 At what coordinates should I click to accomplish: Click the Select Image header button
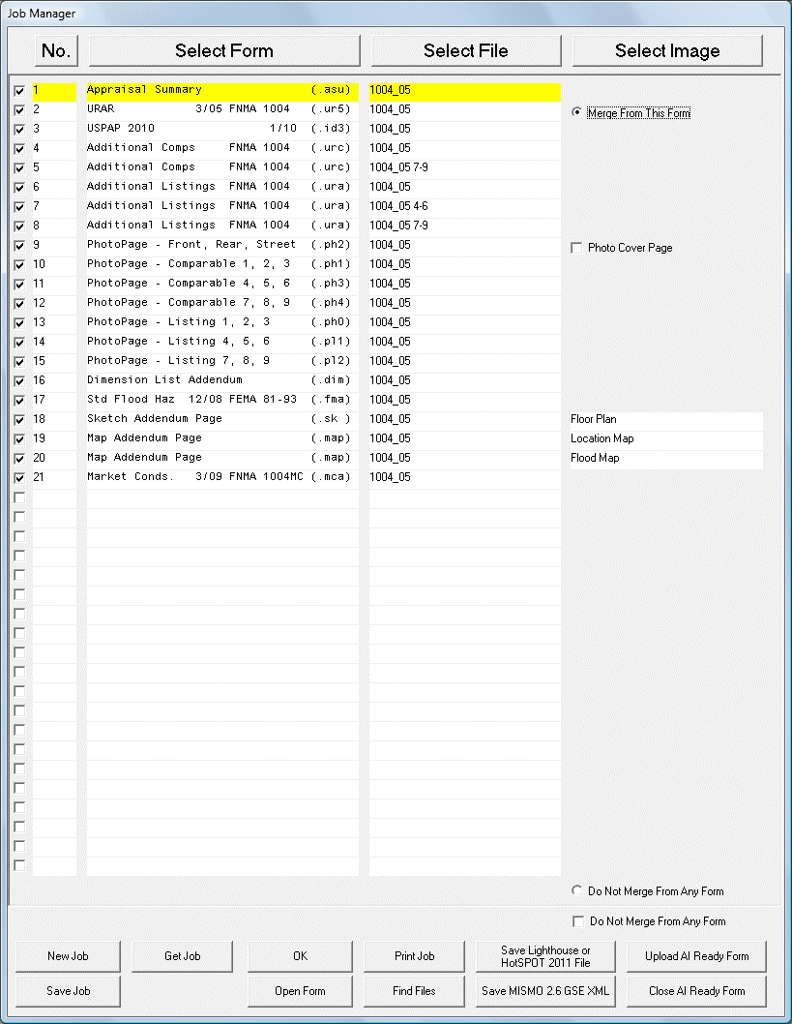pyautogui.click(x=667, y=51)
